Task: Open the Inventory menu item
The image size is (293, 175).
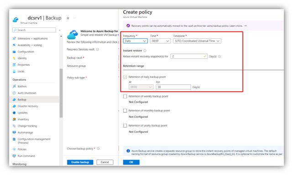Action: coord(23,119)
